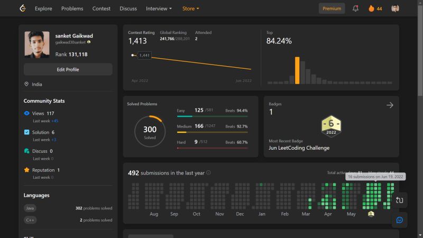The image size is (423, 238).
Task: Click the 2022 hexagon badge
Action: click(x=331, y=126)
